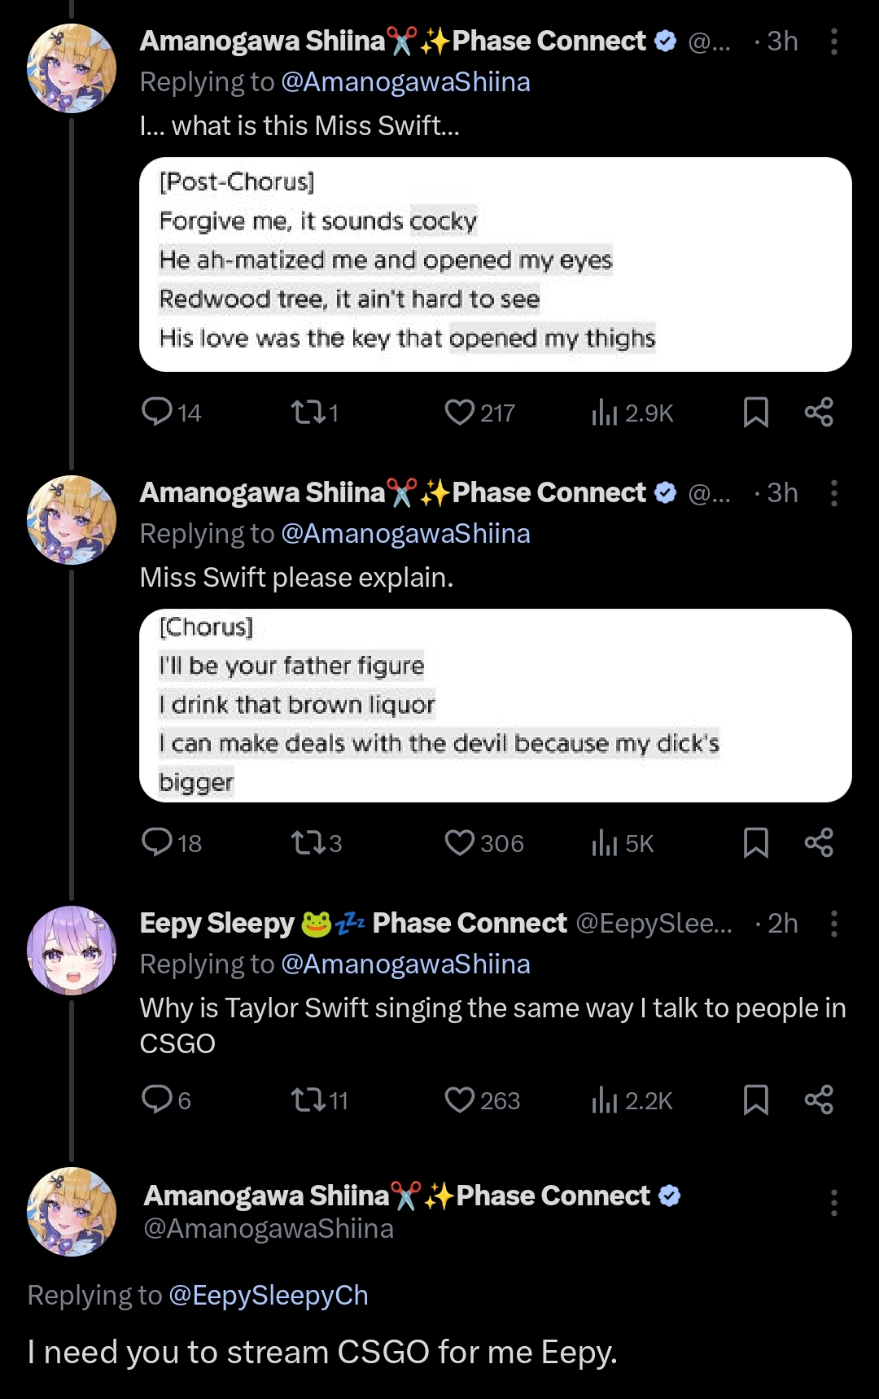The image size is (879, 1399).
Task: Open the Post-Chorus lyrics image
Action: [x=495, y=264]
